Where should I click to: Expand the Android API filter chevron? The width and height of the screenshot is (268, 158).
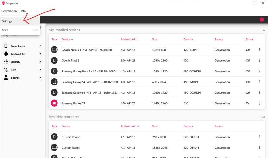click(40, 54)
